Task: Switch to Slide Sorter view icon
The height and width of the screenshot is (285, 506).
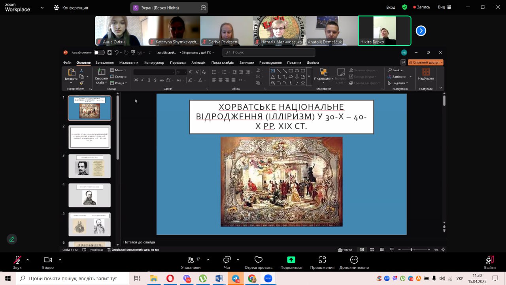Action: [x=372, y=250]
